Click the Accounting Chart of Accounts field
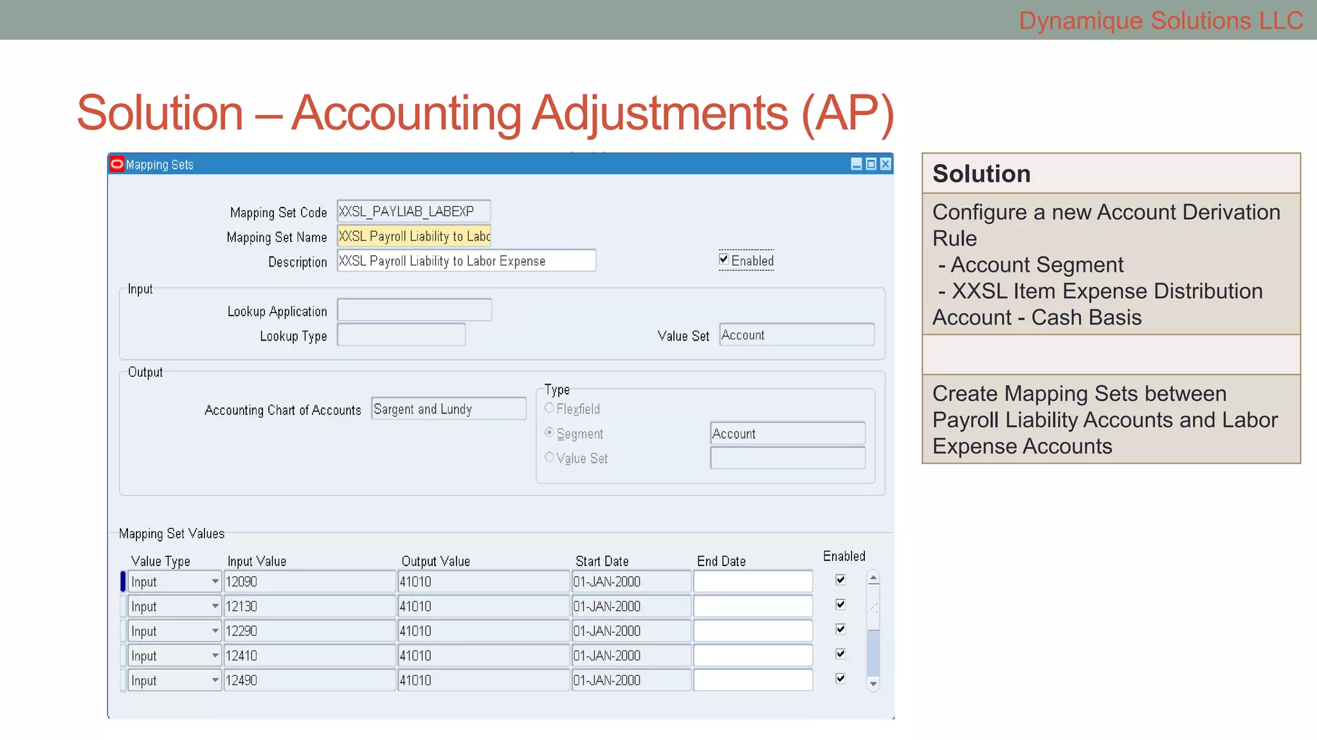Screen dimensions: 1317x740 448,409
